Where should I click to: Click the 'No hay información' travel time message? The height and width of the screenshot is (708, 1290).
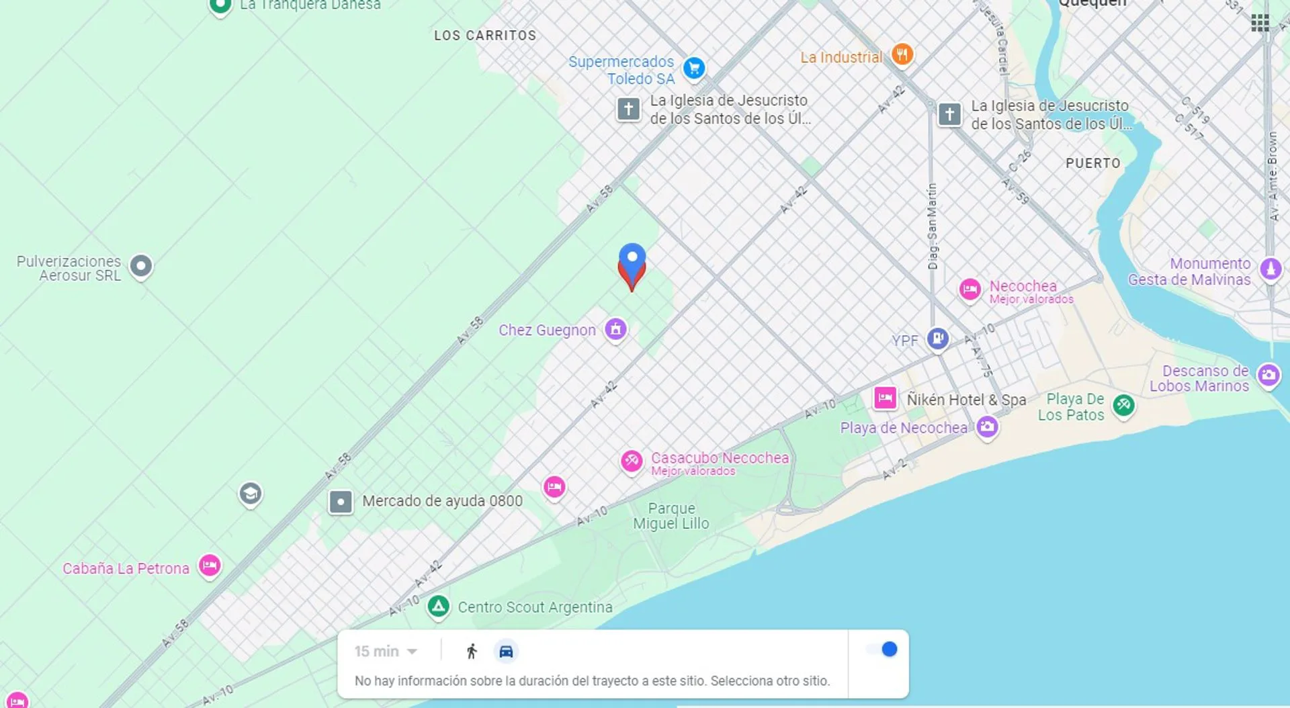pyautogui.click(x=592, y=680)
